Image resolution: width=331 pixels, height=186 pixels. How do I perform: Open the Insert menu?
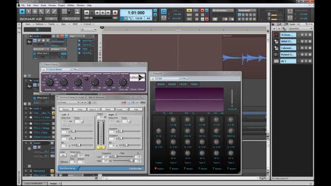pyautogui.click(x=43, y=5)
